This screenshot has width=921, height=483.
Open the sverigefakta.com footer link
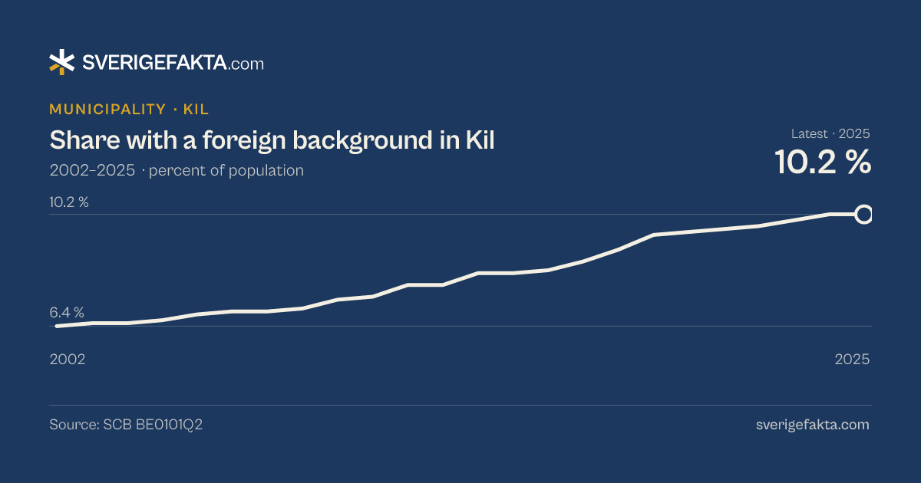tap(813, 425)
